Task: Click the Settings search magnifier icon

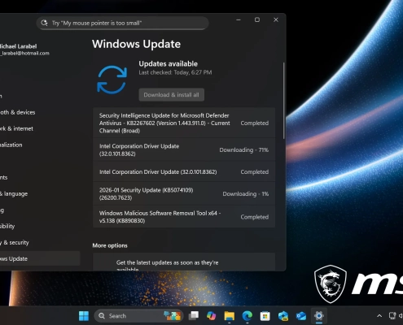Action: coord(44,23)
